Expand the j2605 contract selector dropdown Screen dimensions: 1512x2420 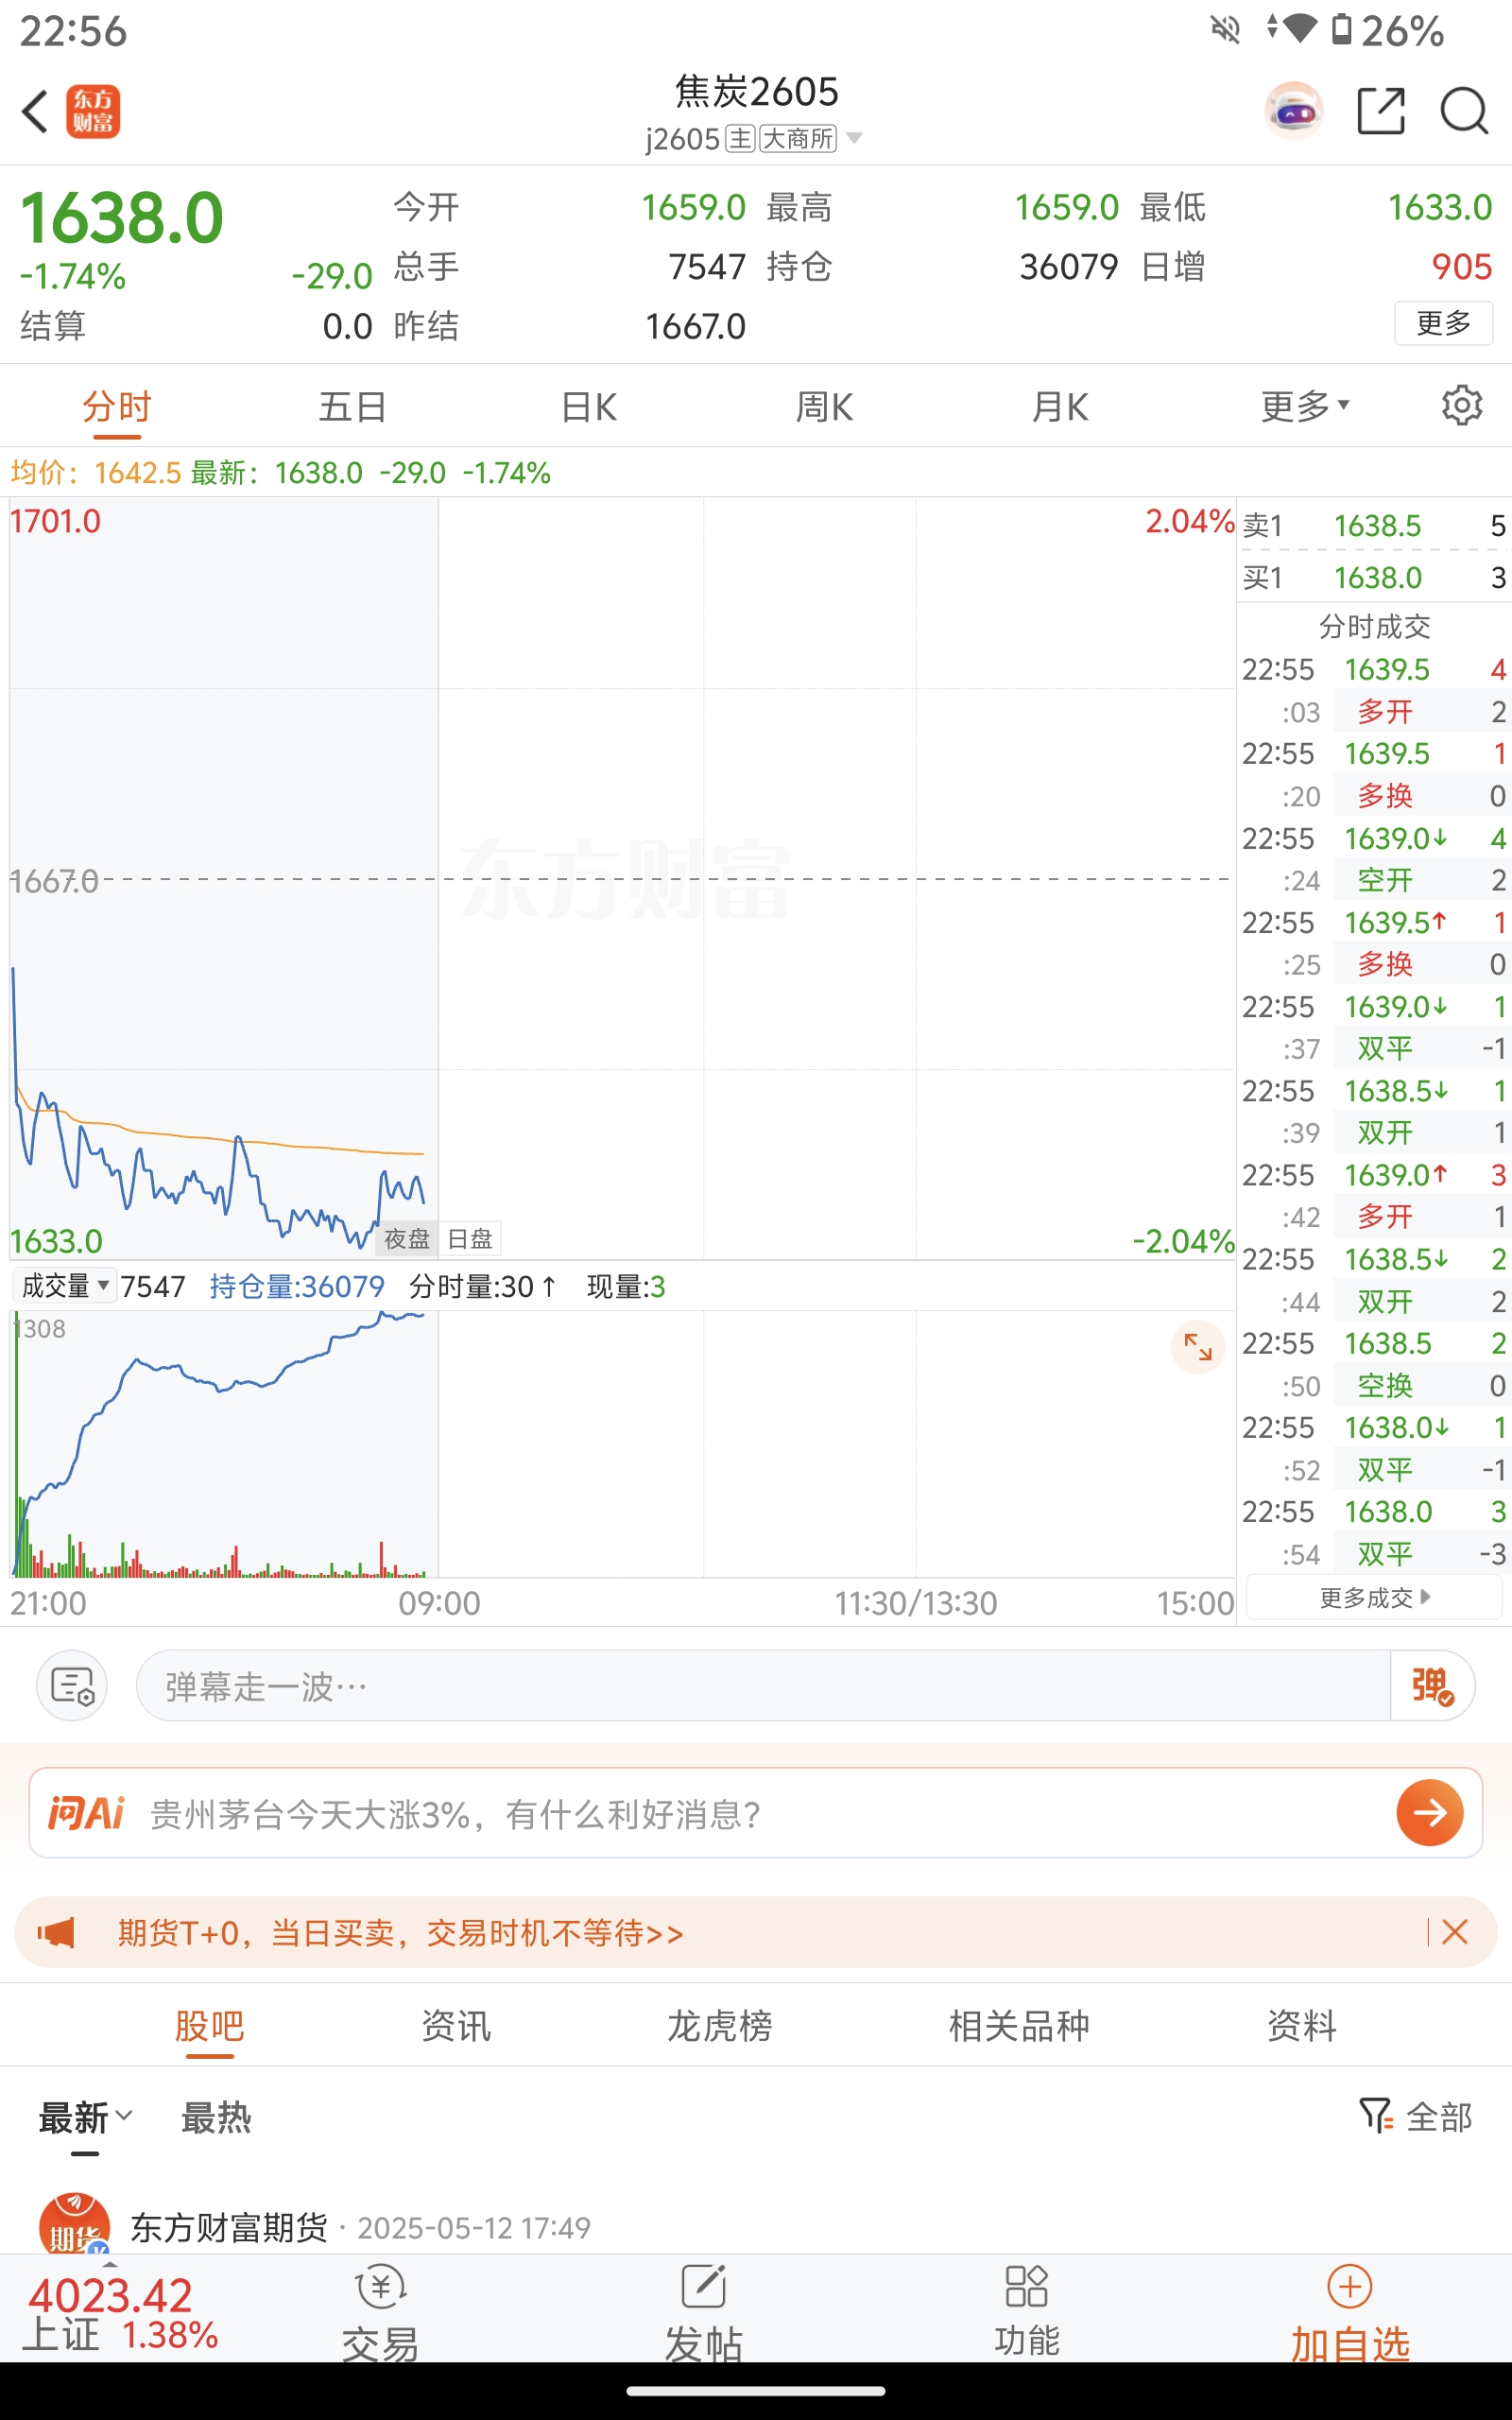(x=854, y=137)
